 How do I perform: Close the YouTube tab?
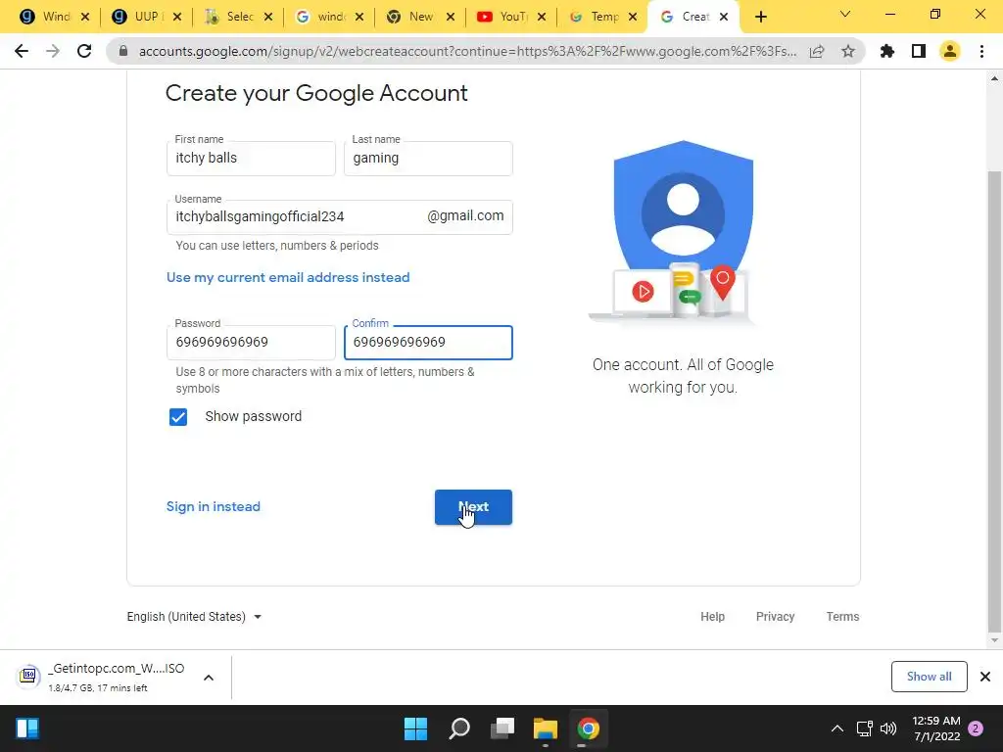click(542, 17)
